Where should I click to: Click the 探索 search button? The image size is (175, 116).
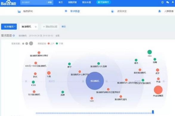pyautogui.click(x=50, y=2)
